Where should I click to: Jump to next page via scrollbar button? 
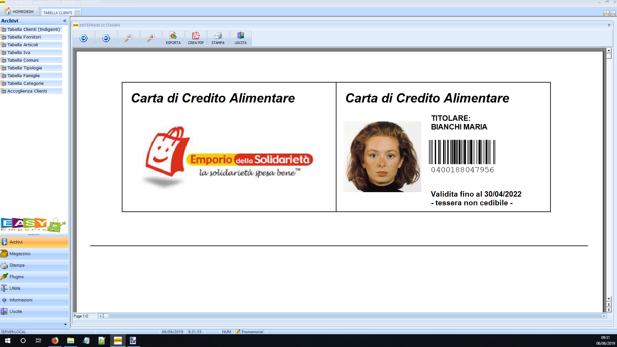tap(609, 310)
